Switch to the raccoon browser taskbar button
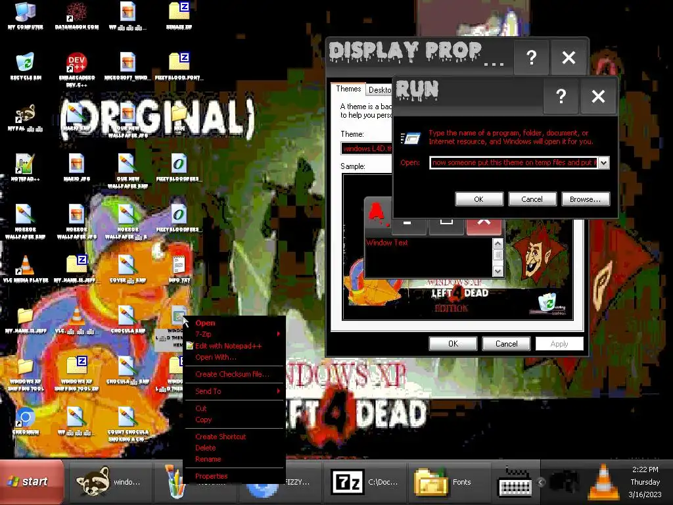The width and height of the screenshot is (673, 505). coord(110,482)
